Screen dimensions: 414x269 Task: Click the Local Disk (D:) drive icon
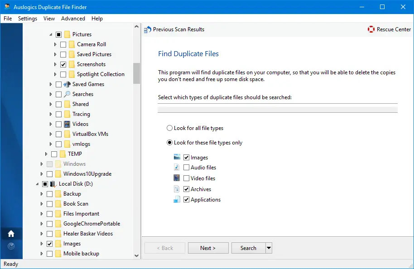pyautogui.click(x=53, y=184)
